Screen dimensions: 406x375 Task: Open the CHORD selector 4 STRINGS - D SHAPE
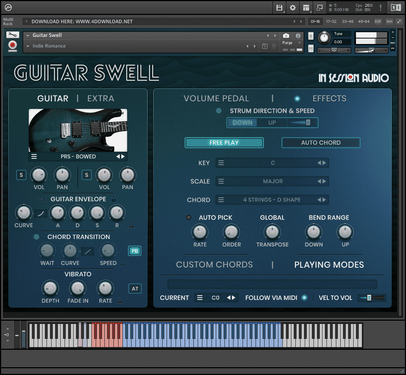[x=272, y=200]
